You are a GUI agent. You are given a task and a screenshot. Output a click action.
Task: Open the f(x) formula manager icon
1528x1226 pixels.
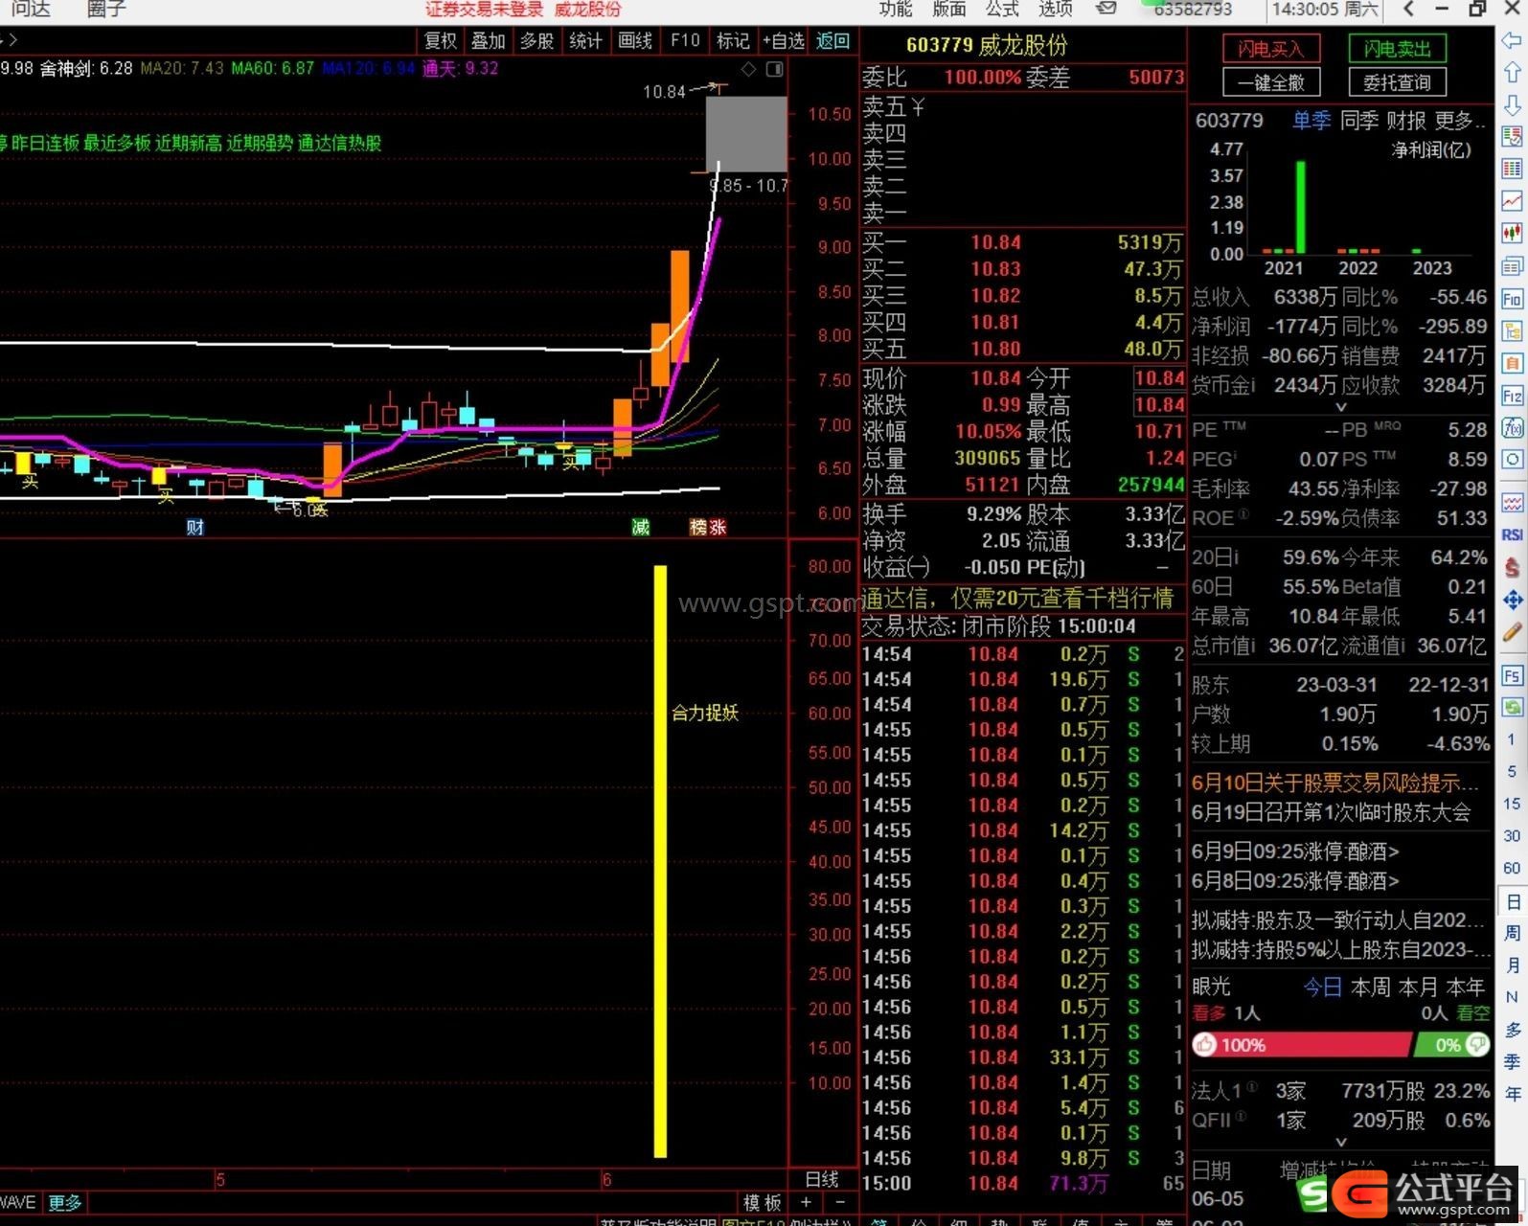click(1512, 427)
